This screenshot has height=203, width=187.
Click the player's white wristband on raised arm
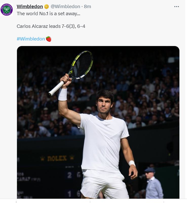point(63,94)
